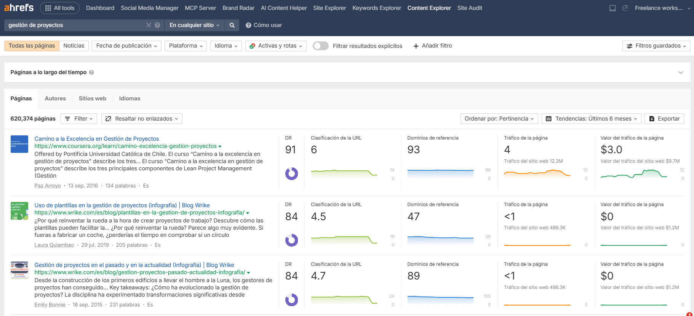The height and width of the screenshot is (316, 694).
Task: Click the Coursera result thumbnail
Action: [x=19, y=144]
